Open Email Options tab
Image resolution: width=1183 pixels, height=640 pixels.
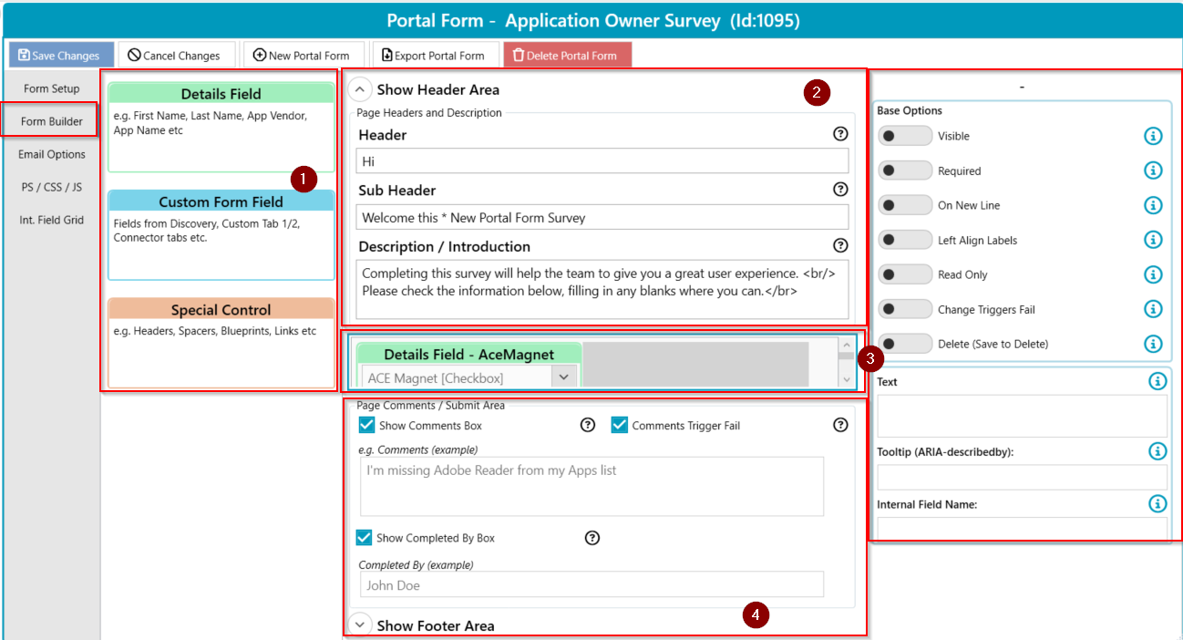tap(52, 154)
